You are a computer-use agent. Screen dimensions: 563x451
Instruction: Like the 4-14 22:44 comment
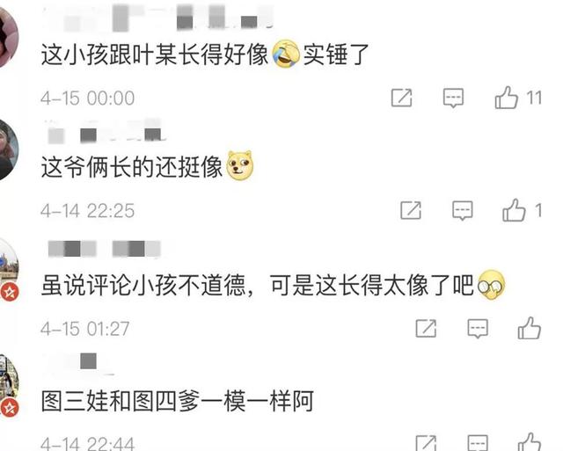click(x=530, y=443)
